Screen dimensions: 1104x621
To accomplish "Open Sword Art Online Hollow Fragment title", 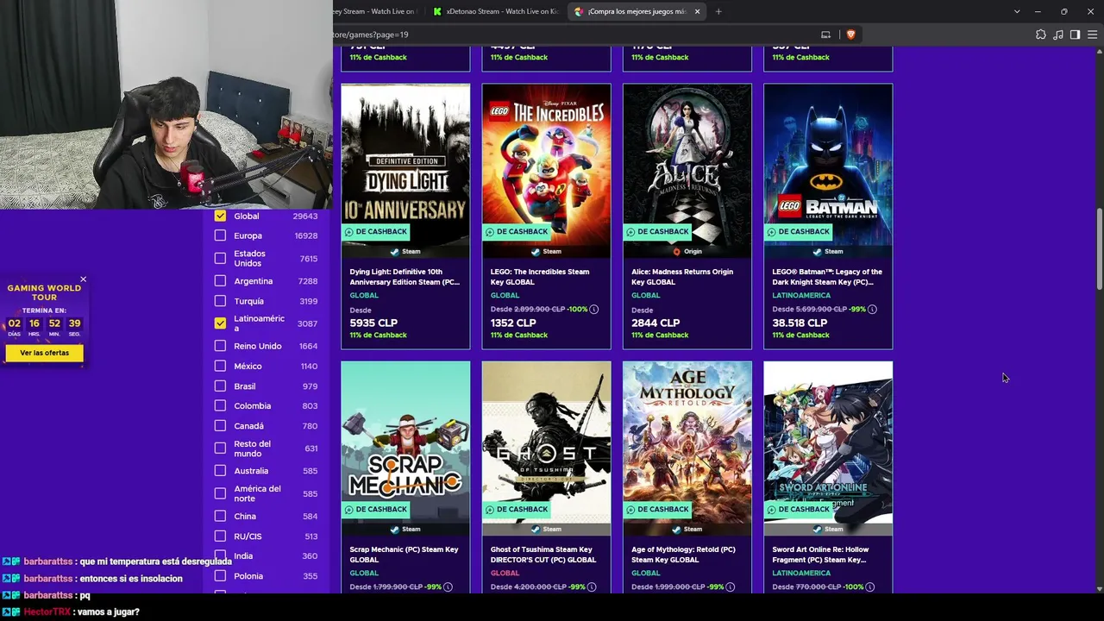I will 819,555.
